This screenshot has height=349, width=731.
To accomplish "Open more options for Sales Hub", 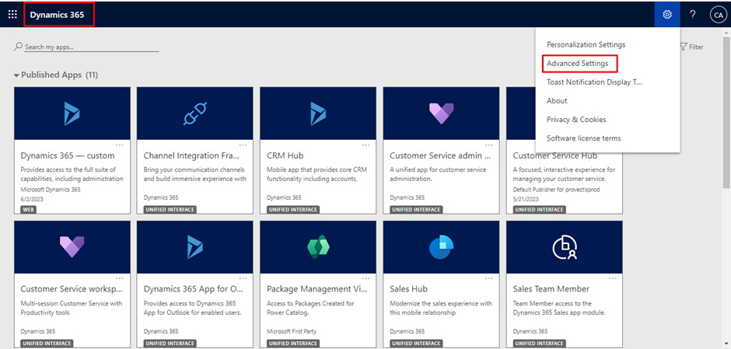I will pyautogui.click(x=489, y=278).
